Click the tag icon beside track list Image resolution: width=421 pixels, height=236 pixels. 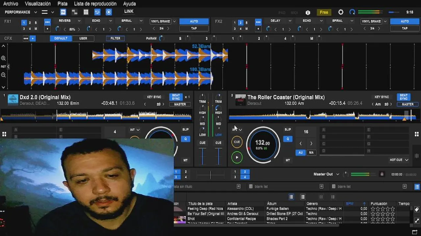point(417,209)
